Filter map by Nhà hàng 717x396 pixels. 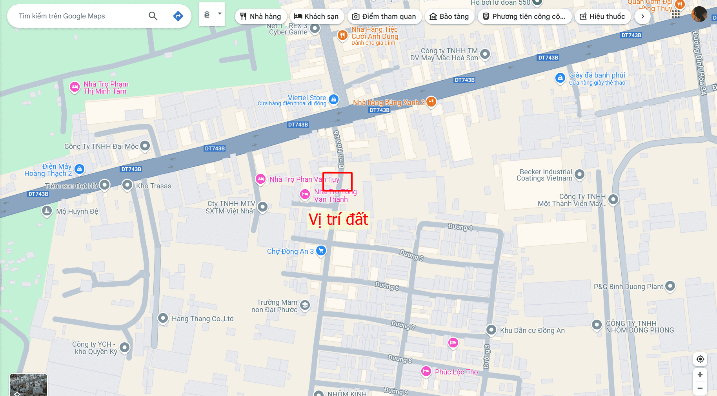(260, 16)
